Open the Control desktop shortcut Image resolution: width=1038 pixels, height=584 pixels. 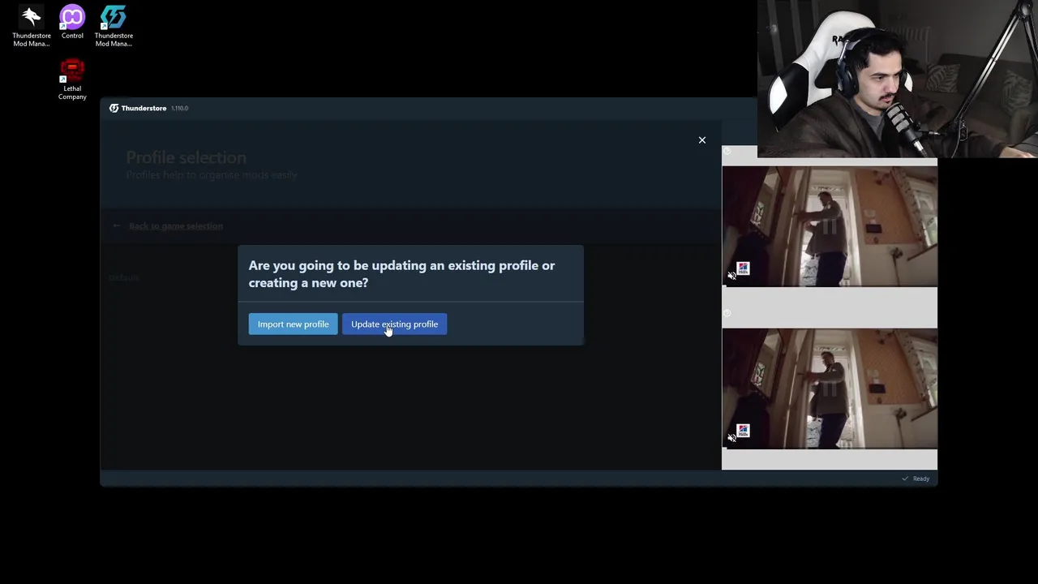coord(72,23)
